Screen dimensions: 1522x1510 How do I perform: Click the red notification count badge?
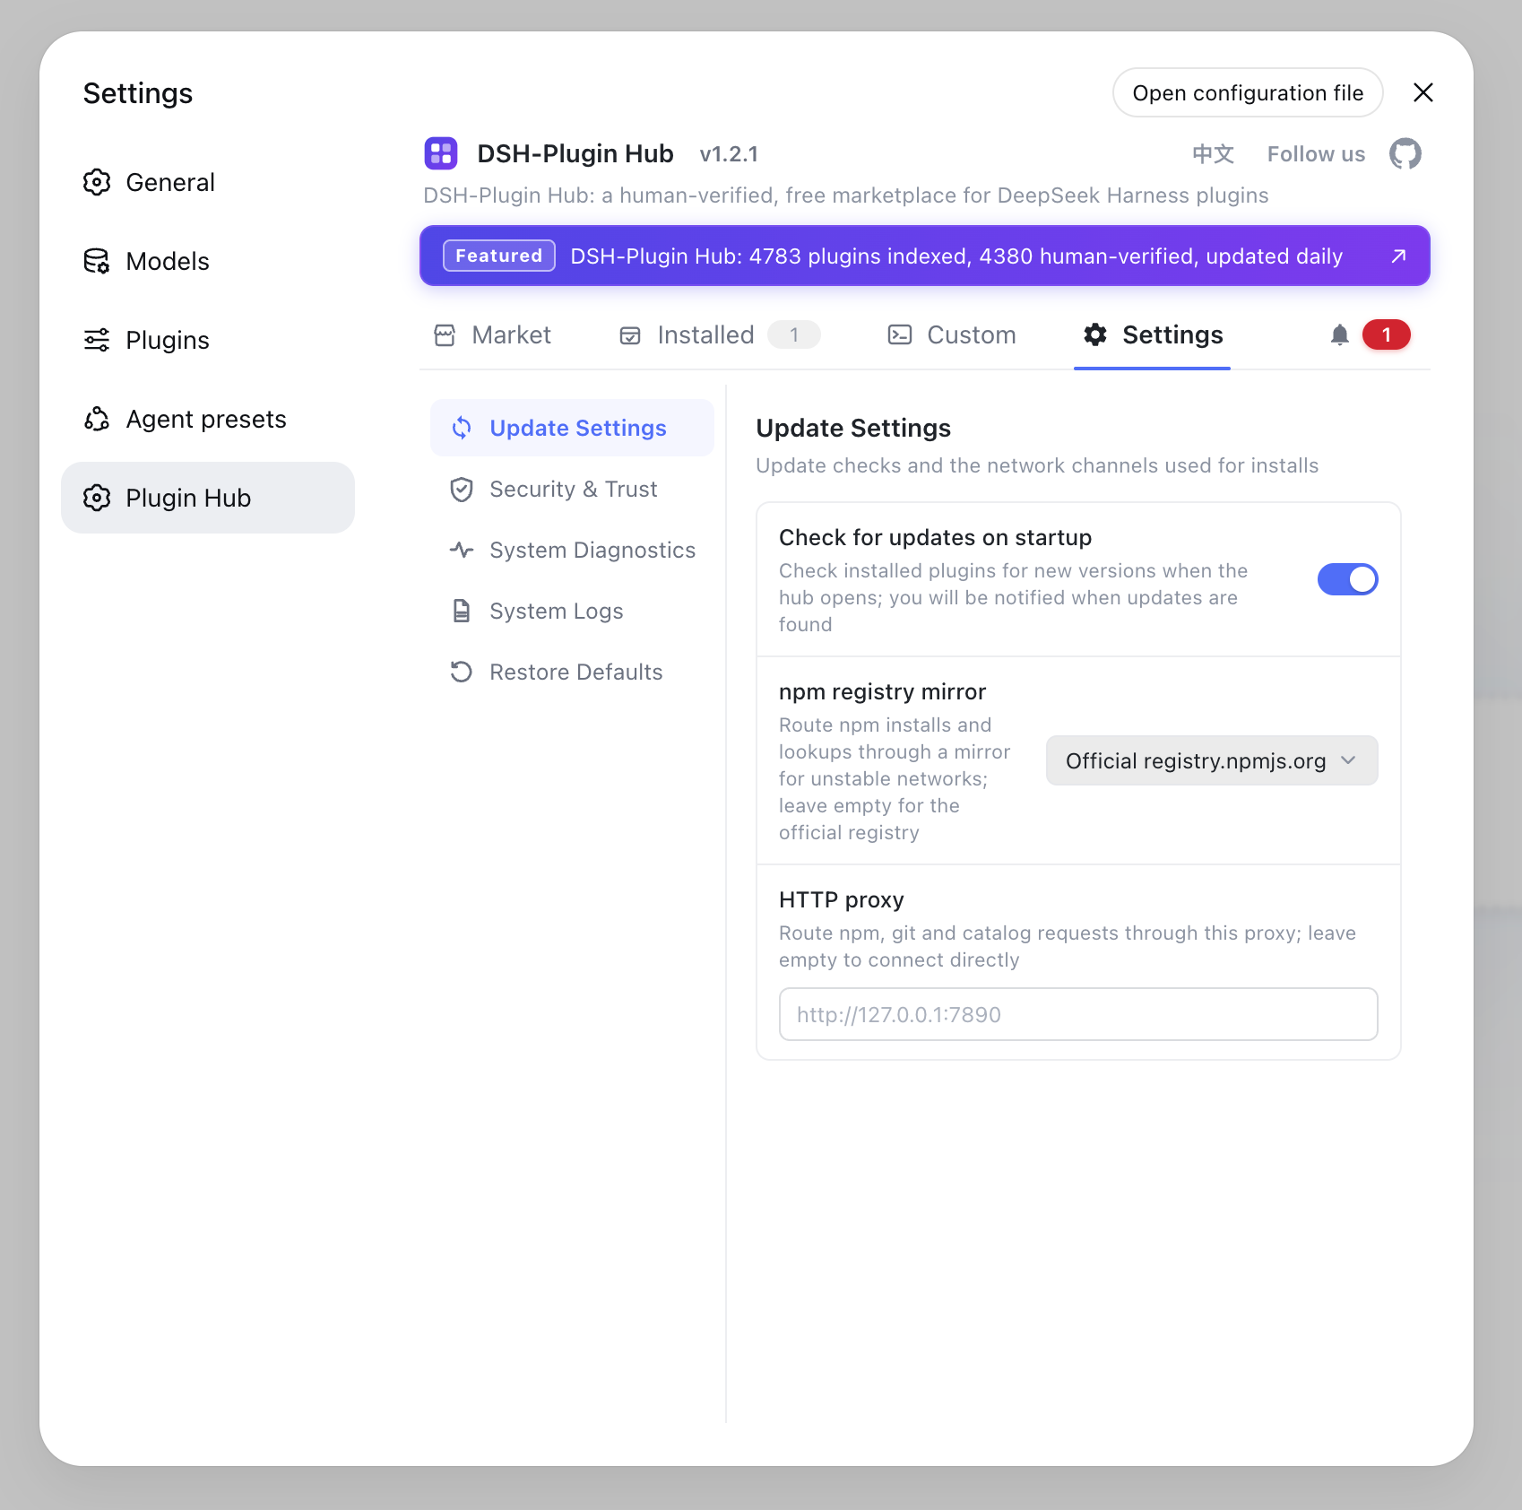coord(1386,334)
